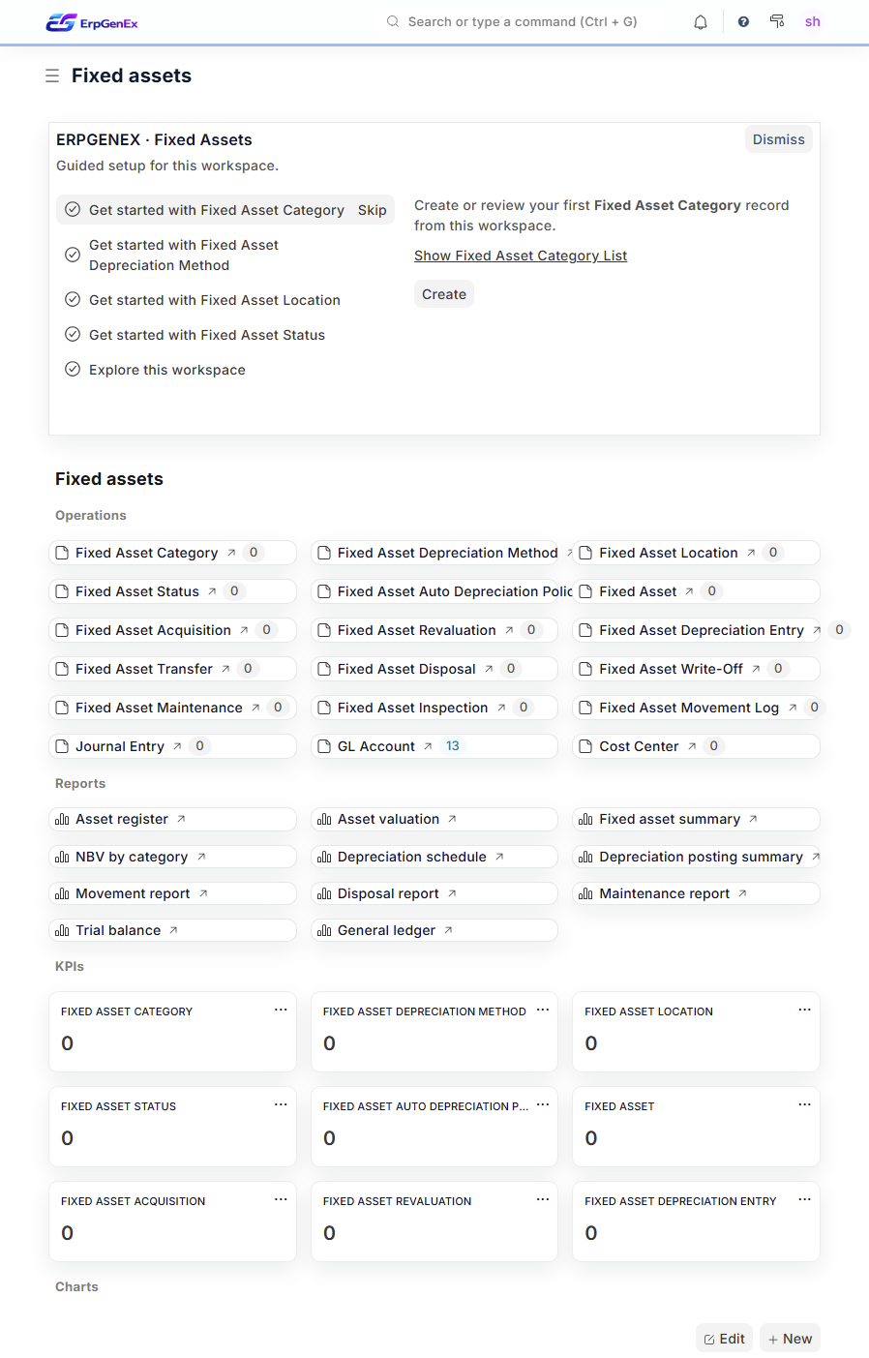Click the help question mark icon
Screen dimensions: 869x1358
743,21
